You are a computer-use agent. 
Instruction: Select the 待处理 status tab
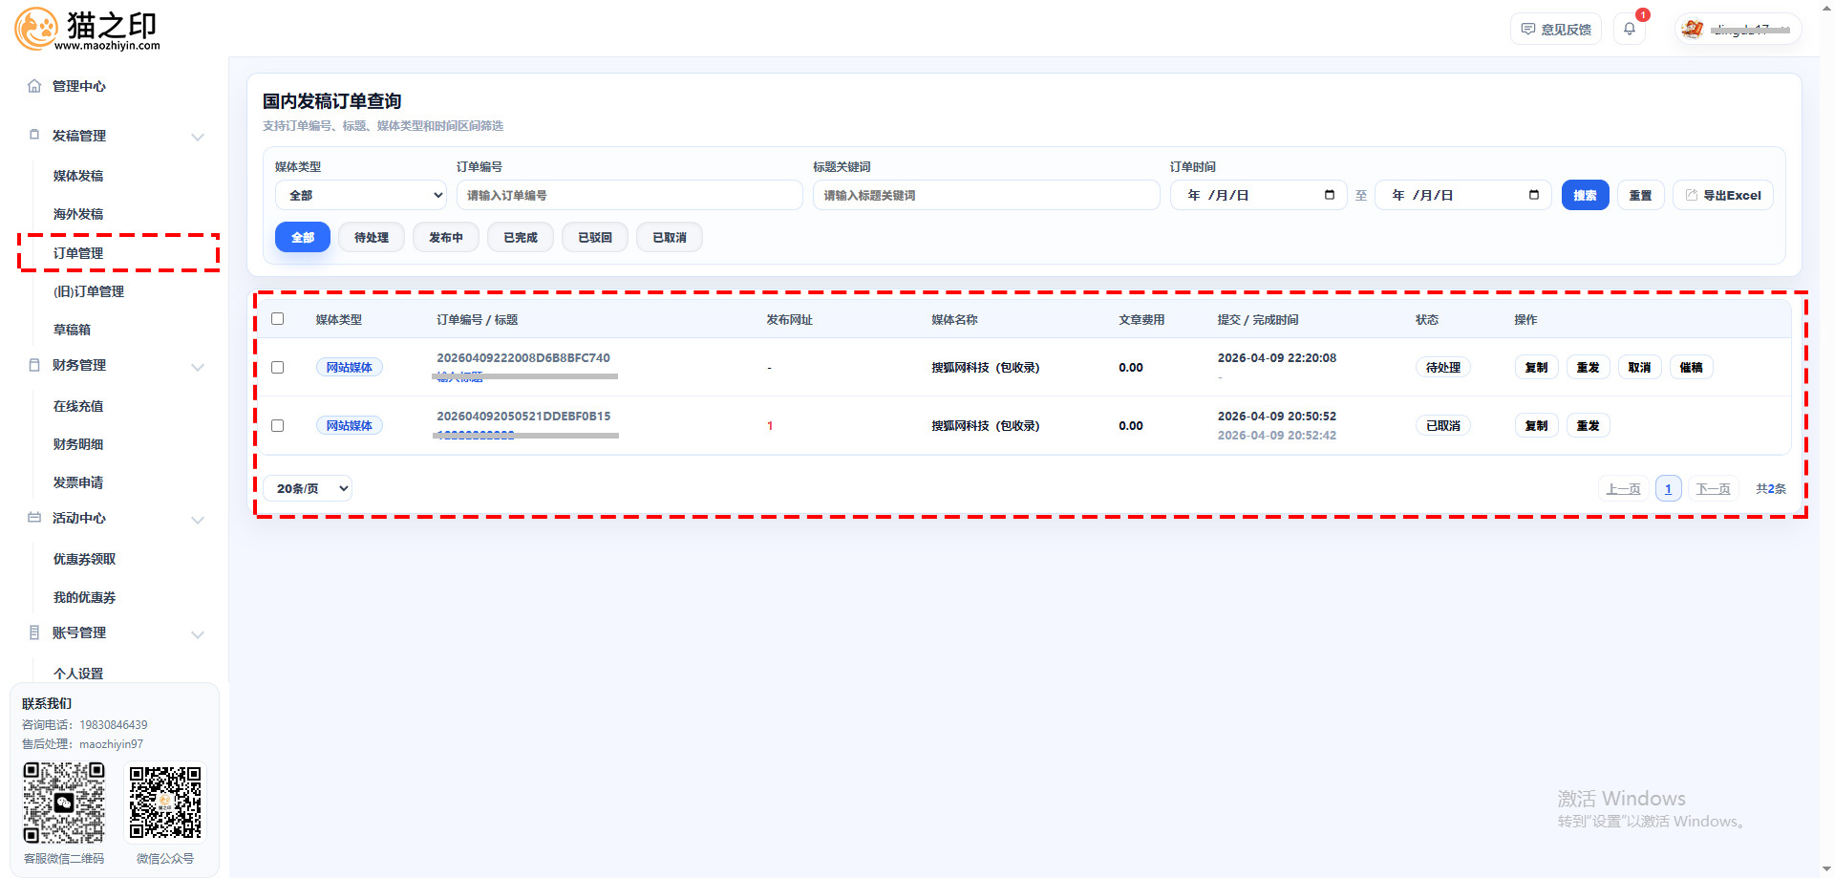[x=371, y=238]
